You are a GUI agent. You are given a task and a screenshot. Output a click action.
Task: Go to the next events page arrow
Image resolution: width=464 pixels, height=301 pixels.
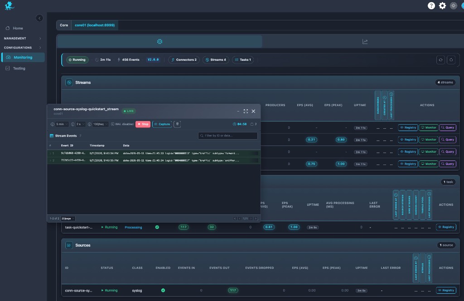[x=251, y=218]
